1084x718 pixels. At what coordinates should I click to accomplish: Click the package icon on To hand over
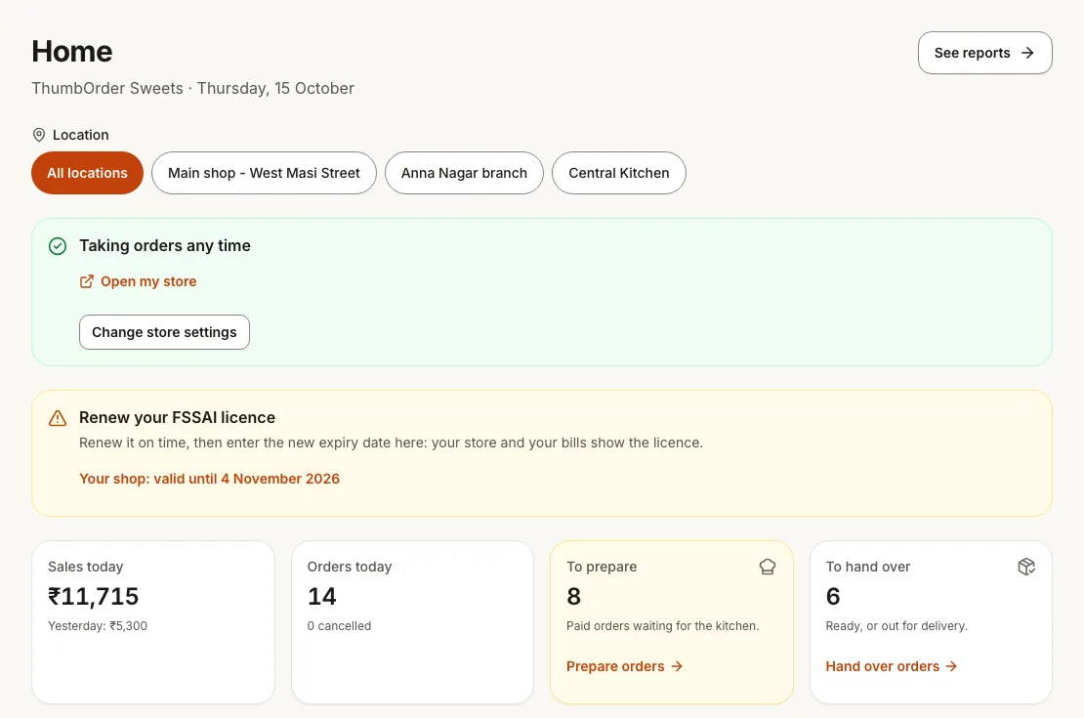pyautogui.click(x=1026, y=568)
